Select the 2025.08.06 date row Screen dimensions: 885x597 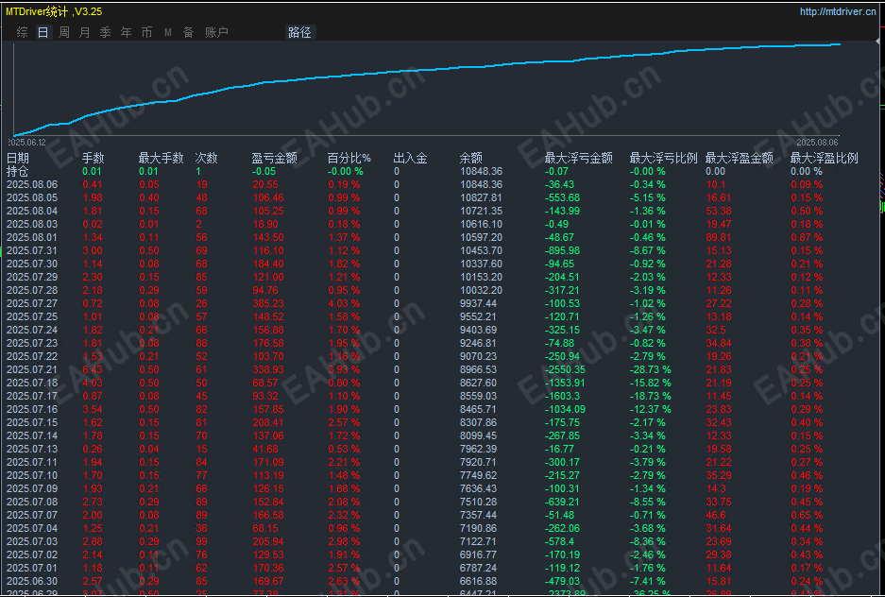pos(31,184)
